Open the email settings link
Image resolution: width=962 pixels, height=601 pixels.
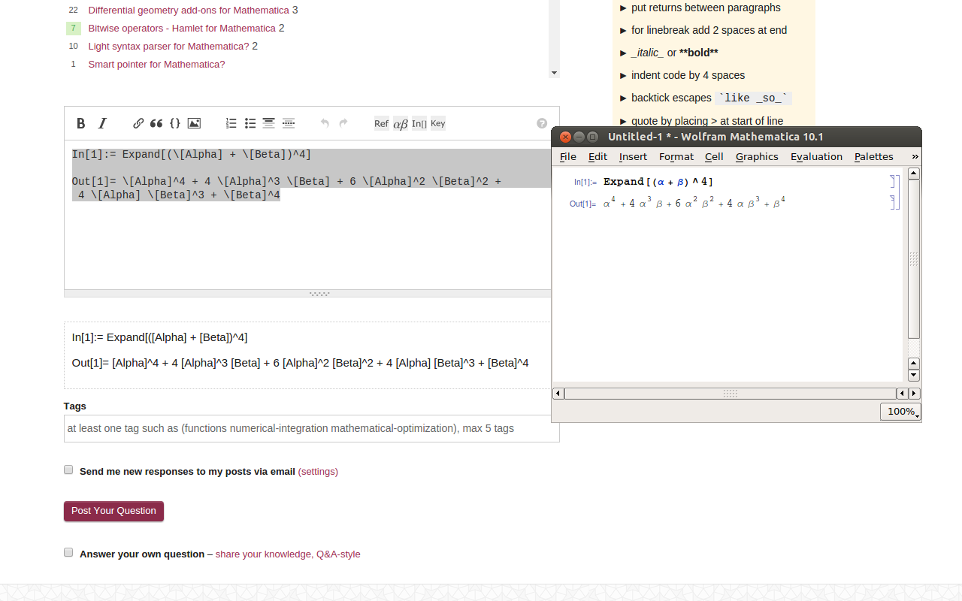click(318, 472)
